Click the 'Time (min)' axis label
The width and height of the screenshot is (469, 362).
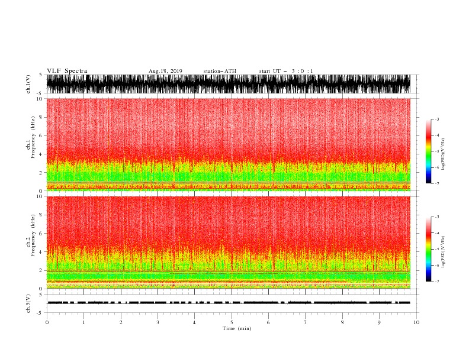click(x=237, y=328)
